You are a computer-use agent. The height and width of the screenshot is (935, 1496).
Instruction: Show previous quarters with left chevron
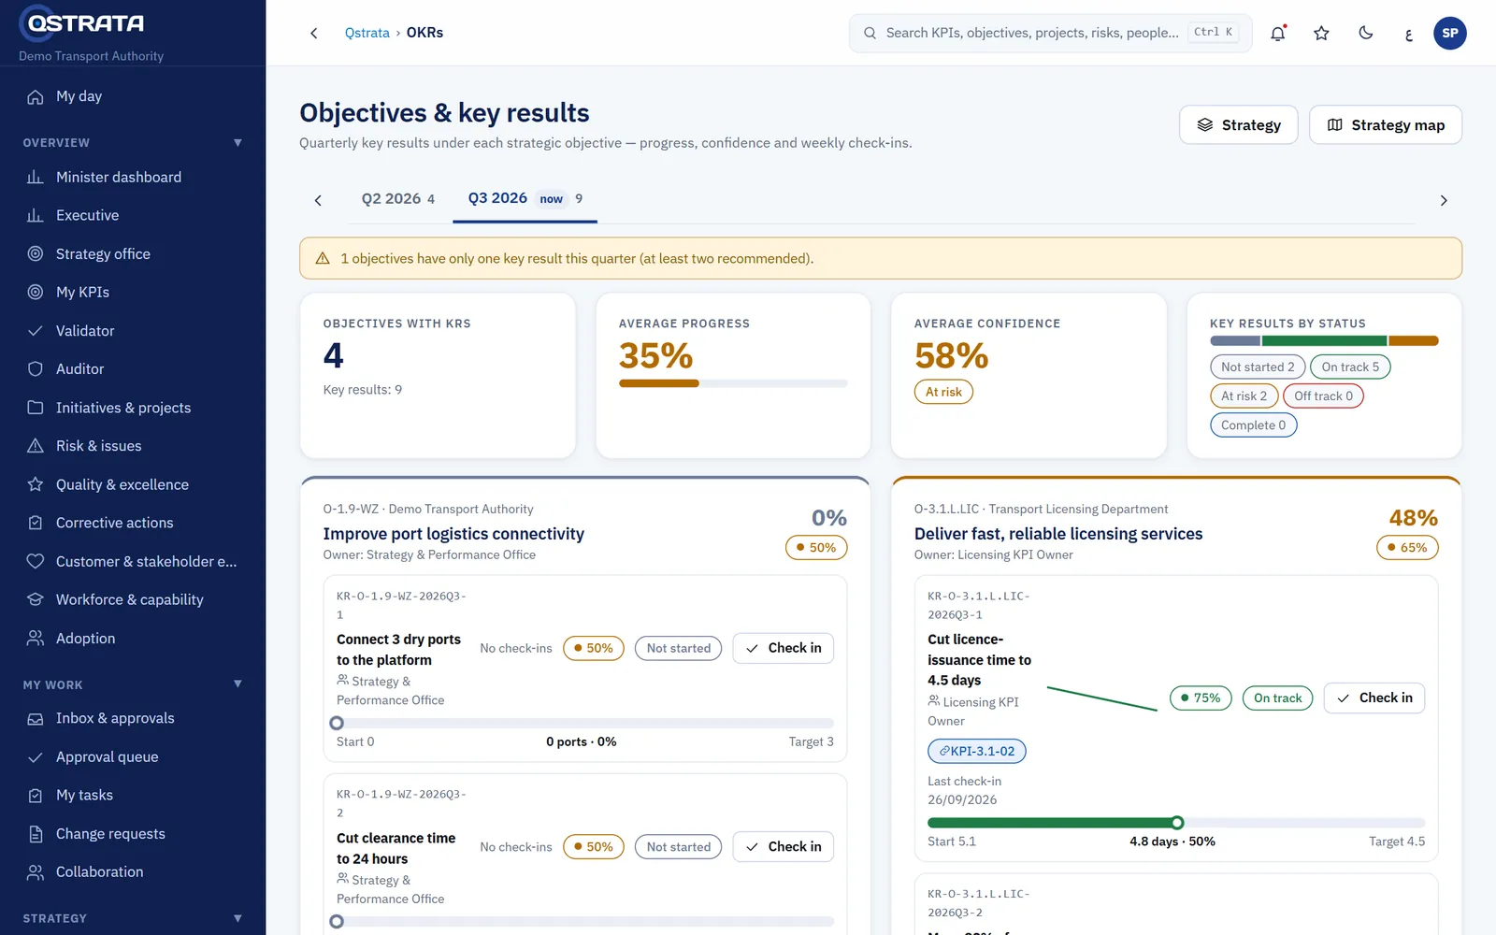tap(318, 200)
